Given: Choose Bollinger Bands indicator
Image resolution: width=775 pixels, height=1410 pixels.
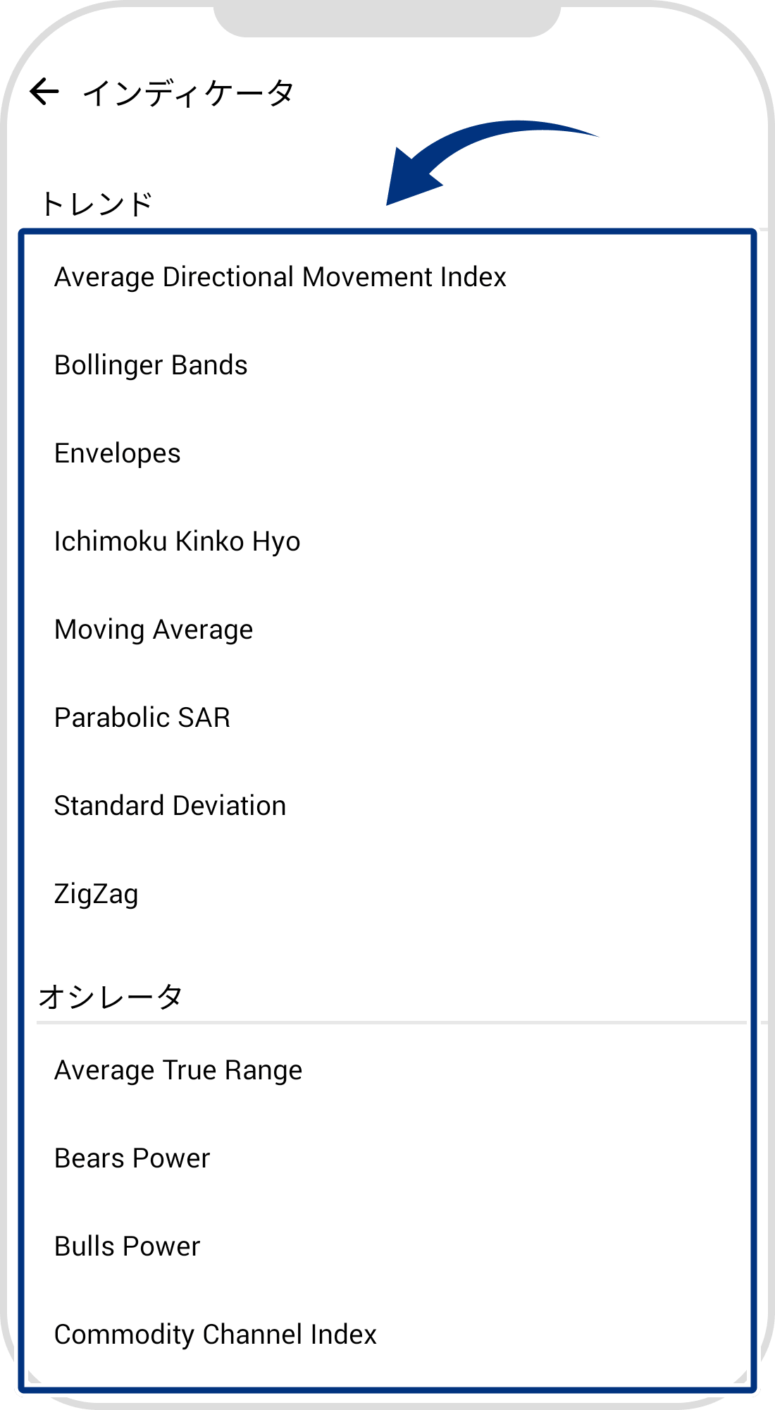Looking at the screenshot, I should pyautogui.click(x=151, y=365).
